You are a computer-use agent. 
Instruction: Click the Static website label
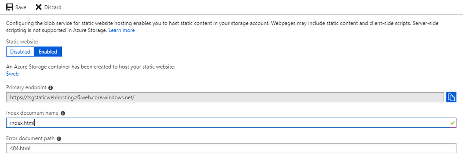click(x=22, y=42)
